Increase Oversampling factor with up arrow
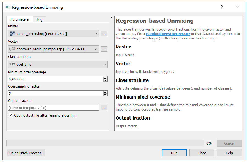 pyautogui.click(x=105, y=92)
